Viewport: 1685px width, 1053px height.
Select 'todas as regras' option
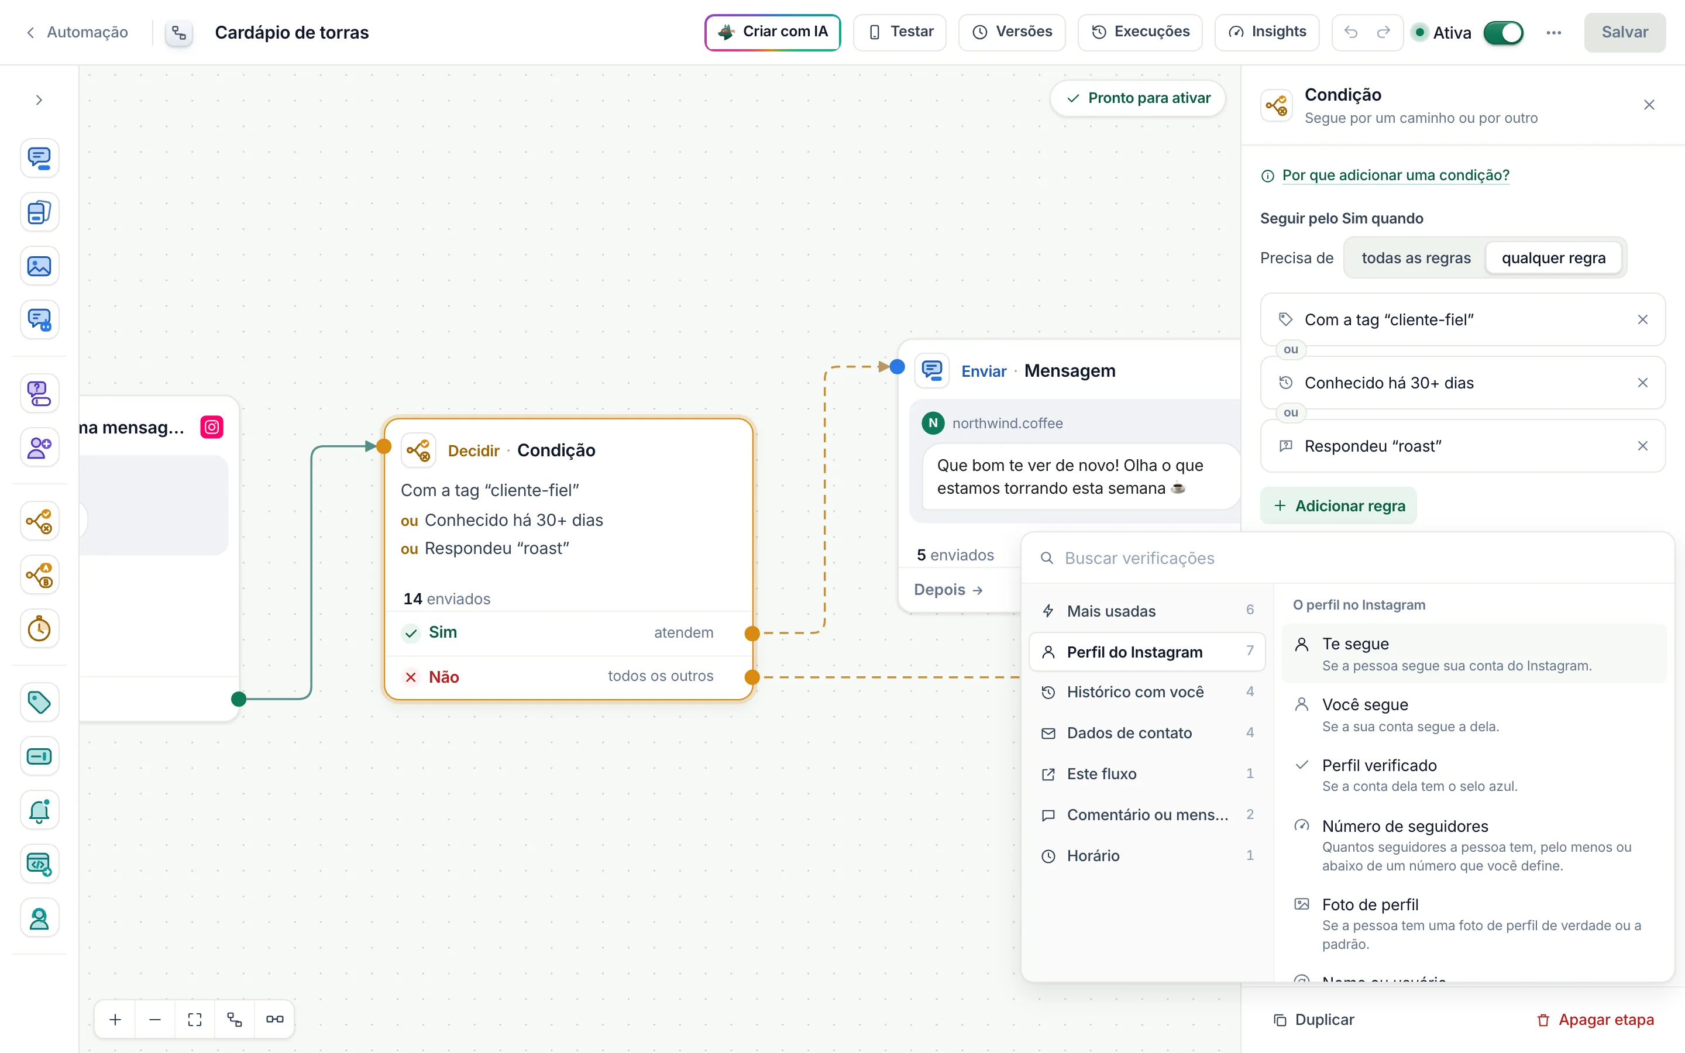(1416, 259)
